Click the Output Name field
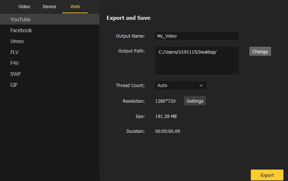The image size is (288, 181). point(197,36)
